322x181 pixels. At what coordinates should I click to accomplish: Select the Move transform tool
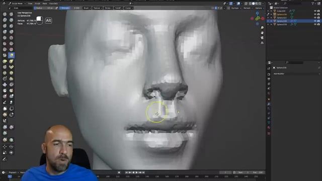5,147
